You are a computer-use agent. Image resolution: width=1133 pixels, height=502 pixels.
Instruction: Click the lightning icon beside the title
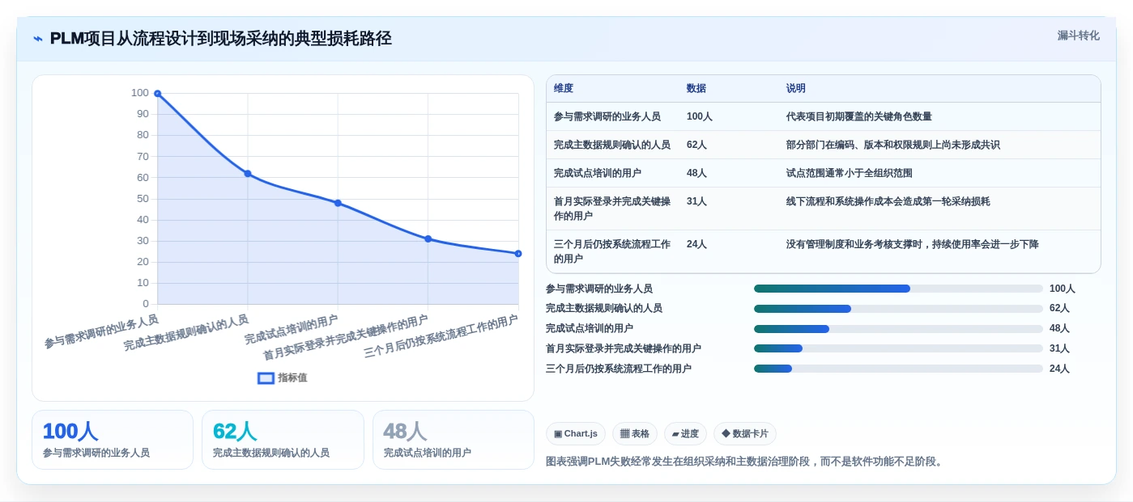click(x=38, y=39)
